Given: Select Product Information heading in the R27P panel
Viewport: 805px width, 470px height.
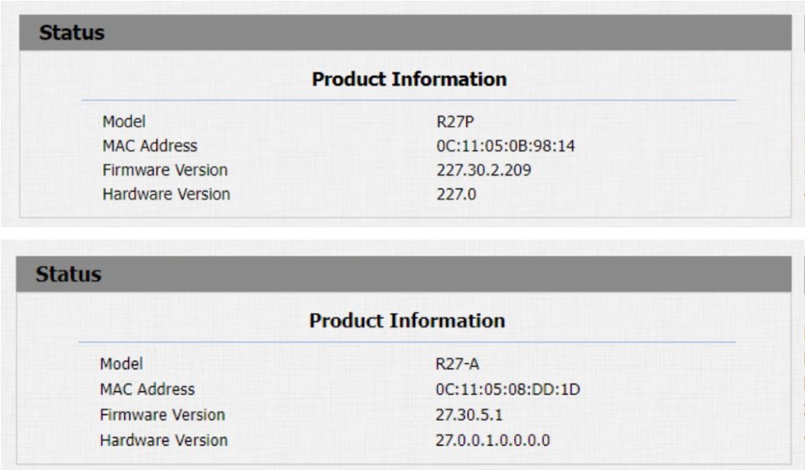Looking at the screenshot, I should 409,79.
